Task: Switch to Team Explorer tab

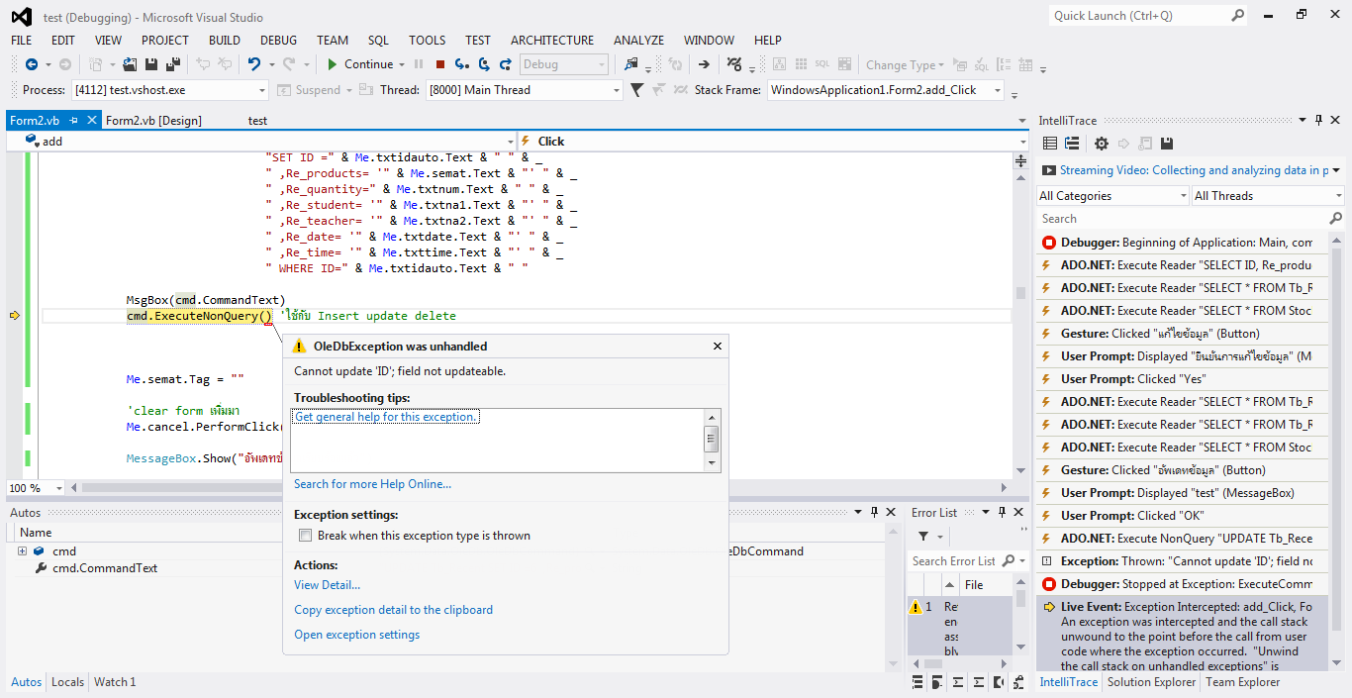Action: tap(1242, 682)
